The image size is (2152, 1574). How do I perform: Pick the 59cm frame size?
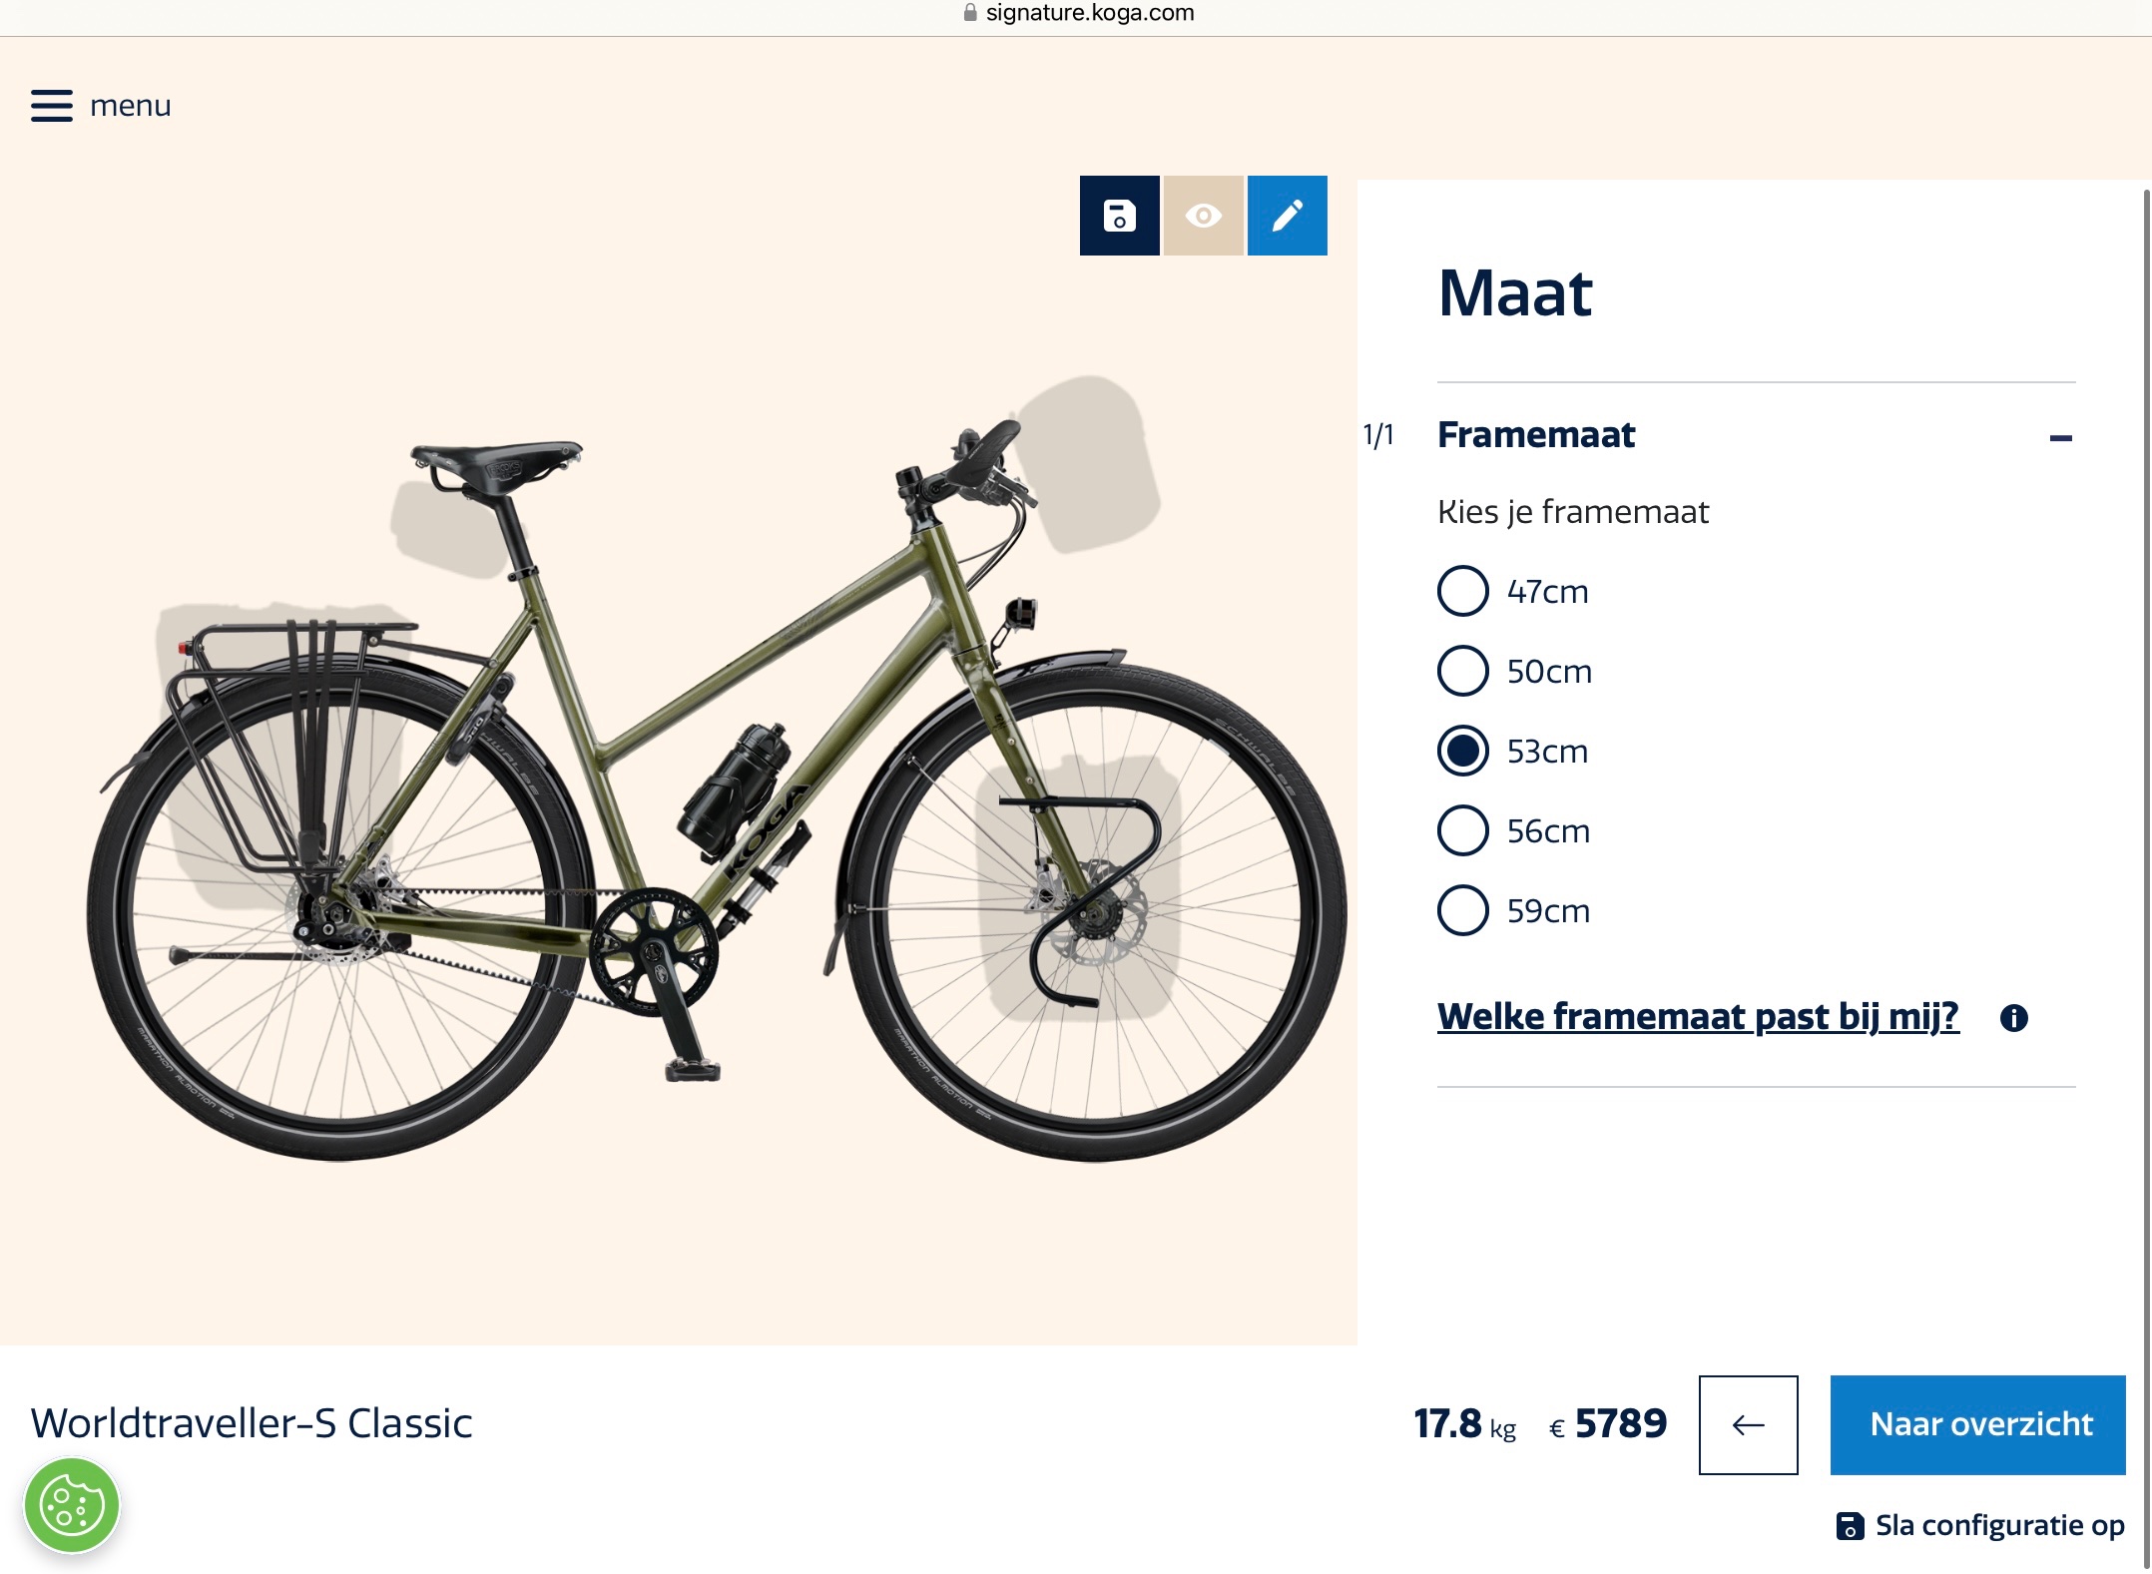[x=1463, y=910]
